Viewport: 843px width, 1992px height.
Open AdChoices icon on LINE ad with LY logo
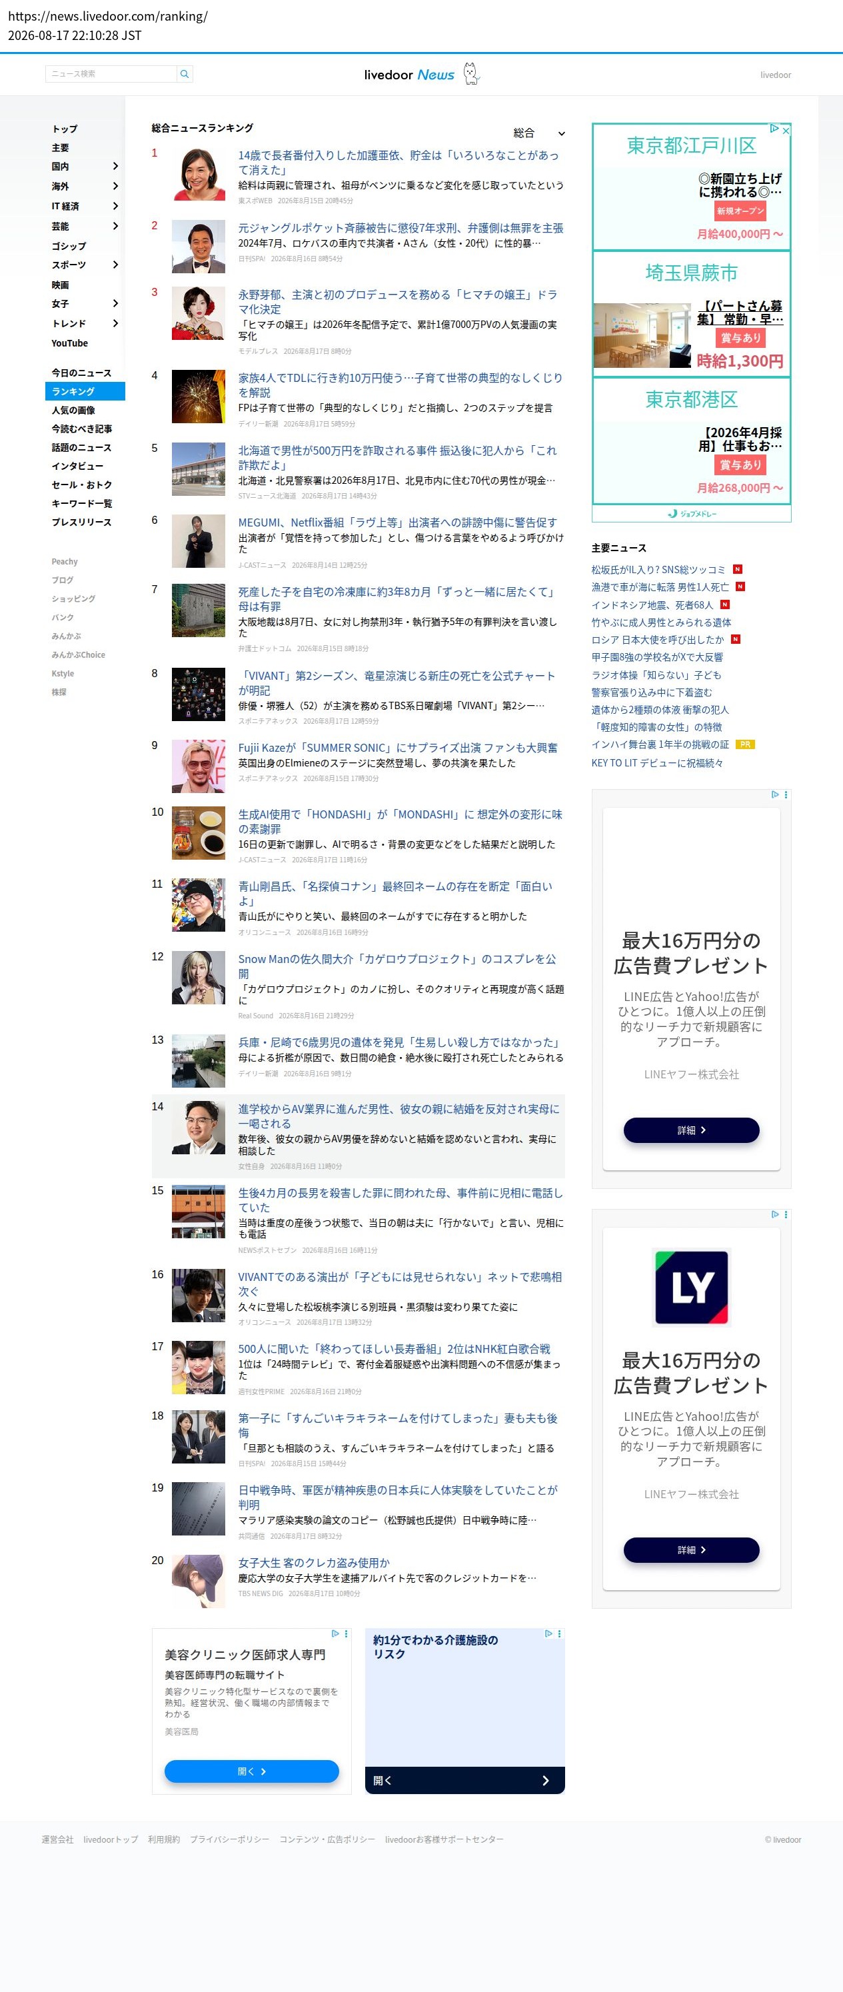click(775, 1214)
